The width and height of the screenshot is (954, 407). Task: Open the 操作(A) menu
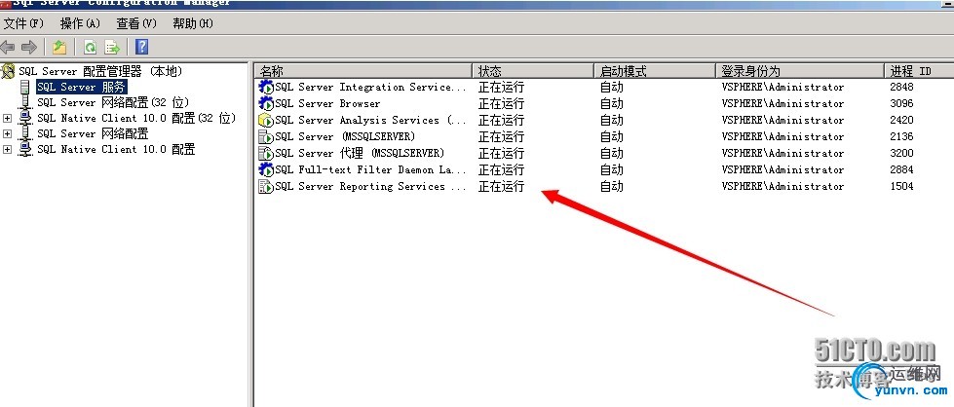pyautogui.click(x=80, y=23)
